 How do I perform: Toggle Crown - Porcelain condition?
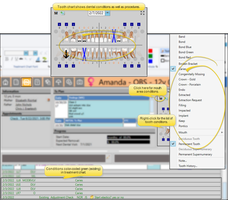pyautogui.click(x=190, y=84)
